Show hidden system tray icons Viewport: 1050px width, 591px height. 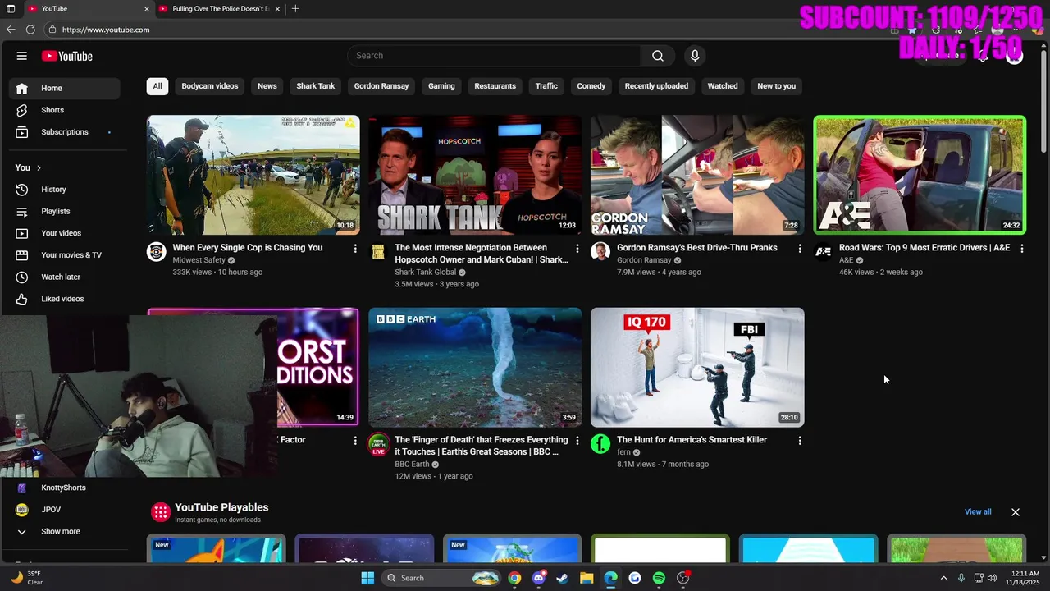click(x=943, y=578)
